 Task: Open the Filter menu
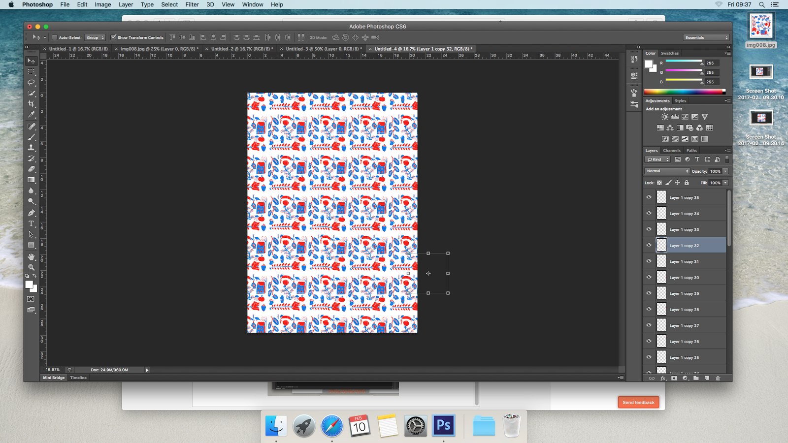point(192,4)
